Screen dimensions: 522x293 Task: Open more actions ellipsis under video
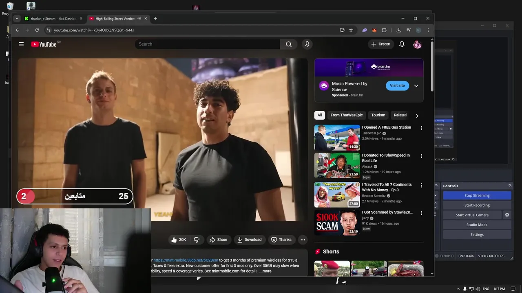(x=303, y=240)
